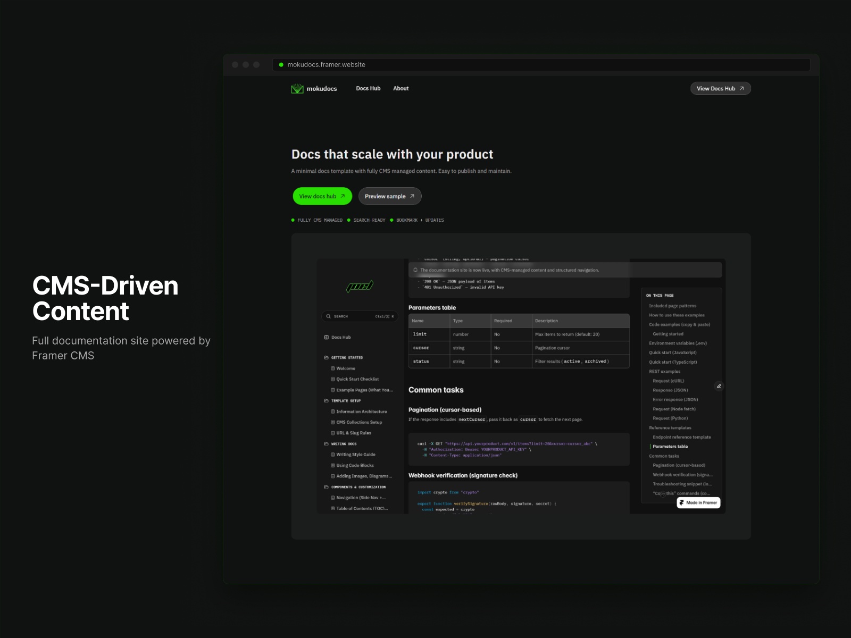Click the bell icon in announcement banner
The width and height of the screenshot is (851, 638).
415,270
